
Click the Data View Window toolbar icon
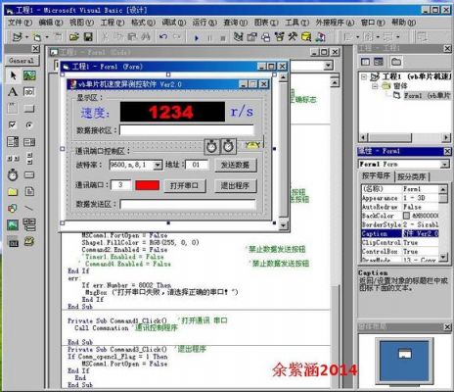click(306, 37)
